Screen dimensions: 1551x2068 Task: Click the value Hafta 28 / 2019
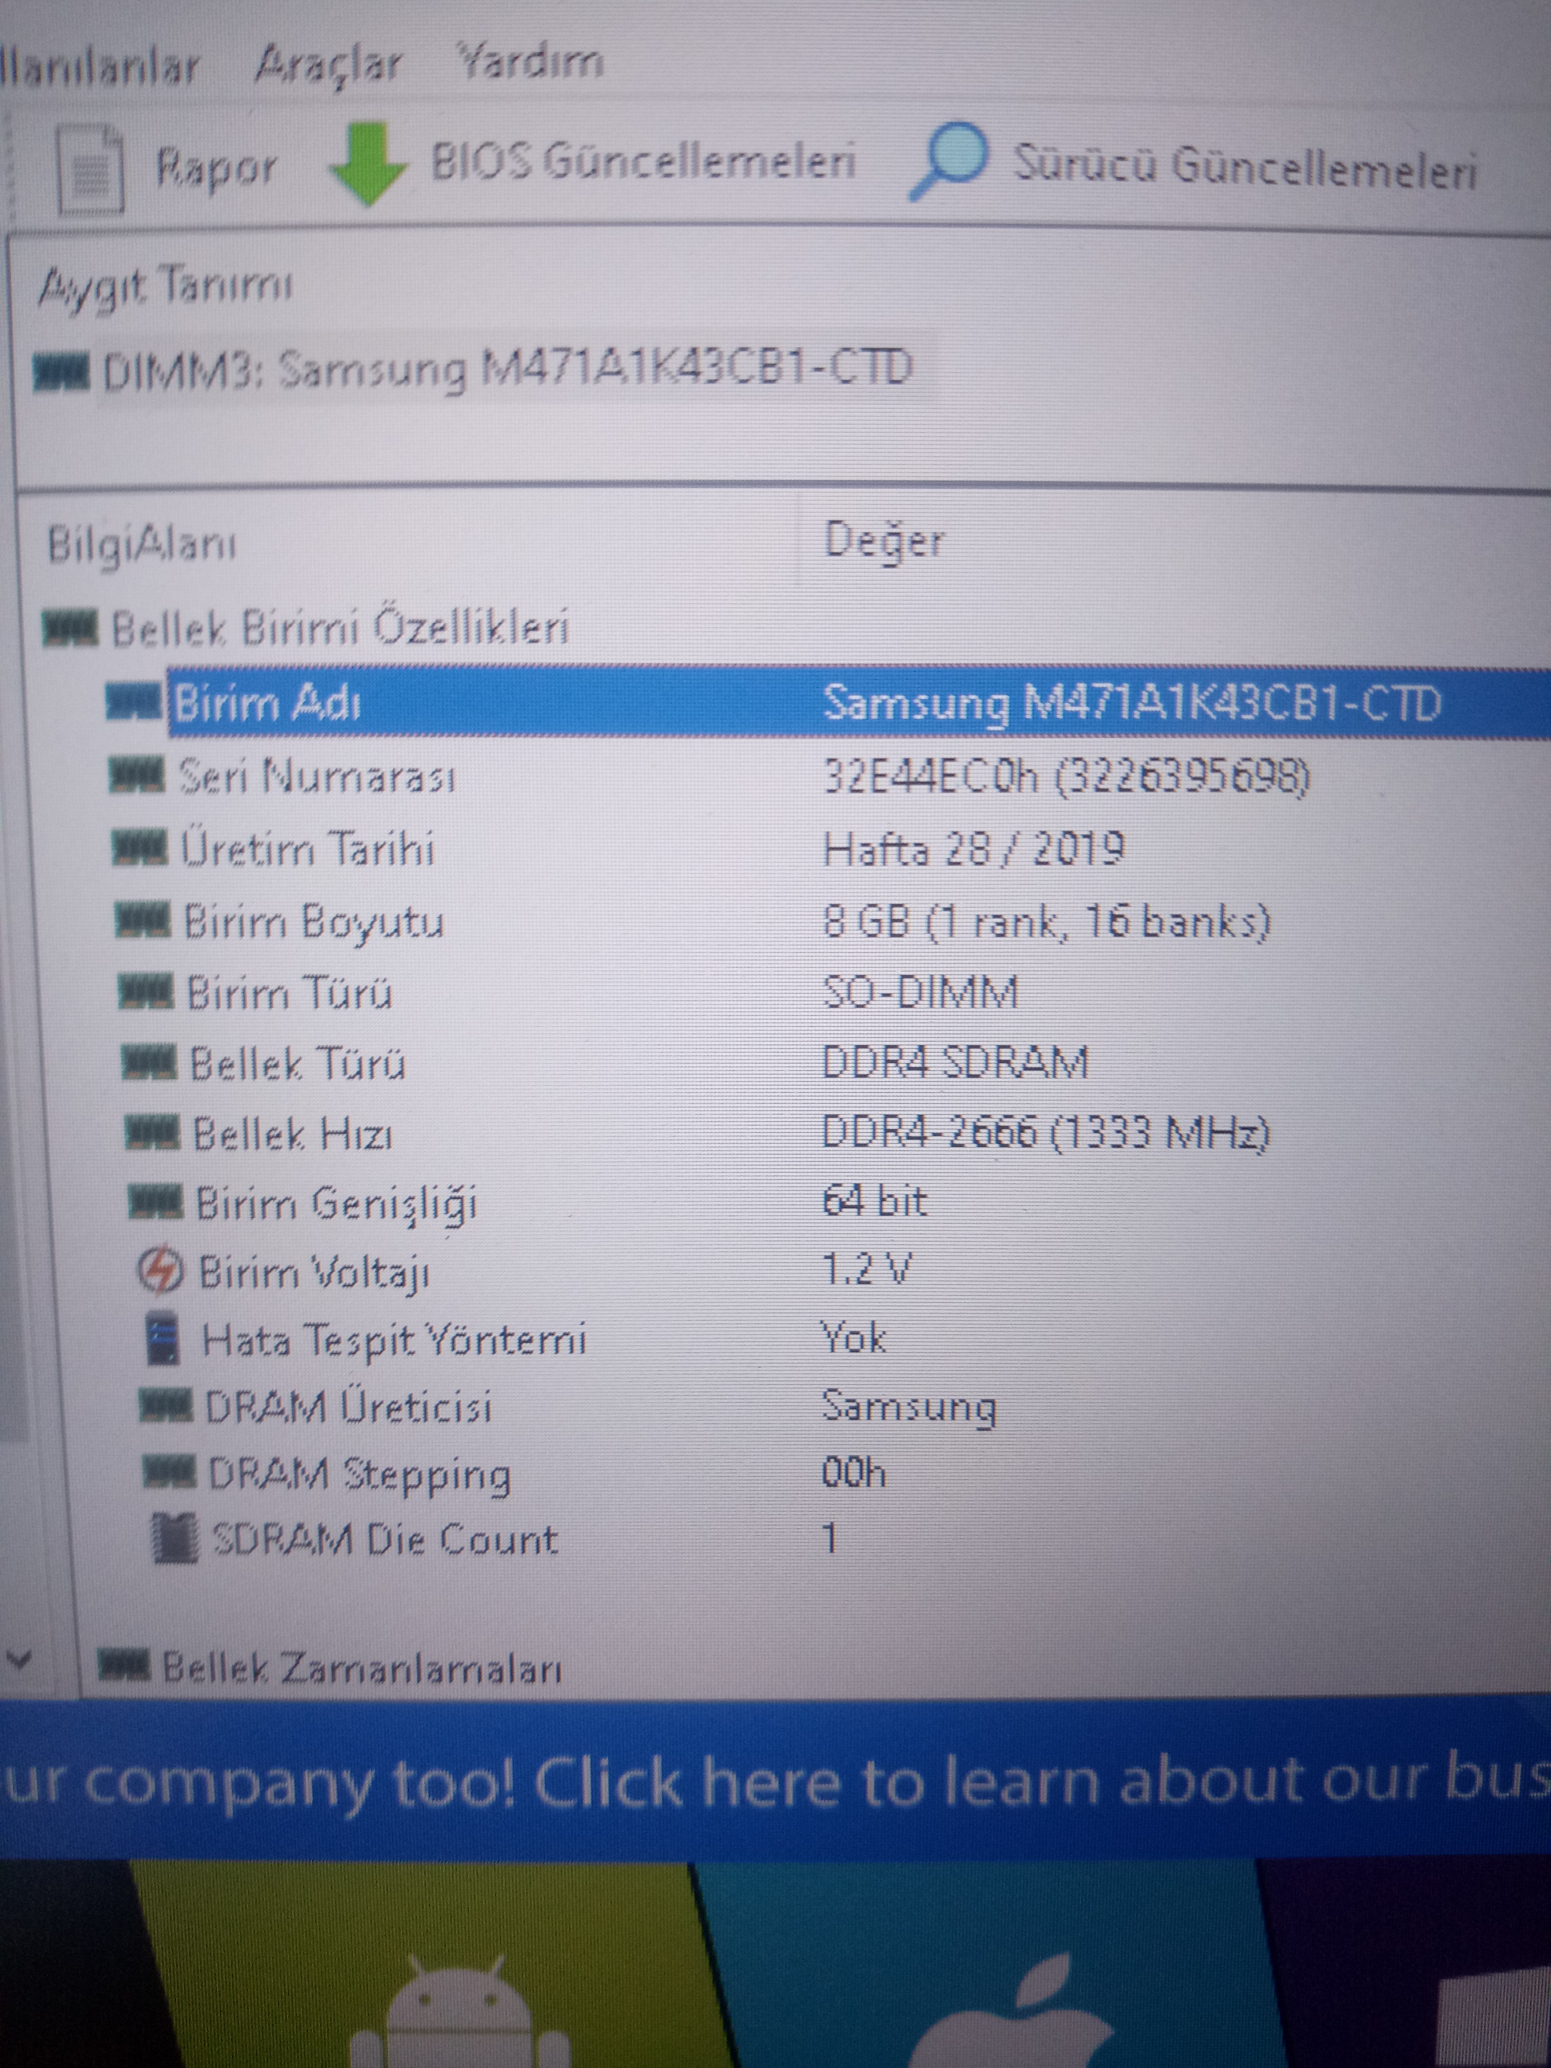pos(973,849)
